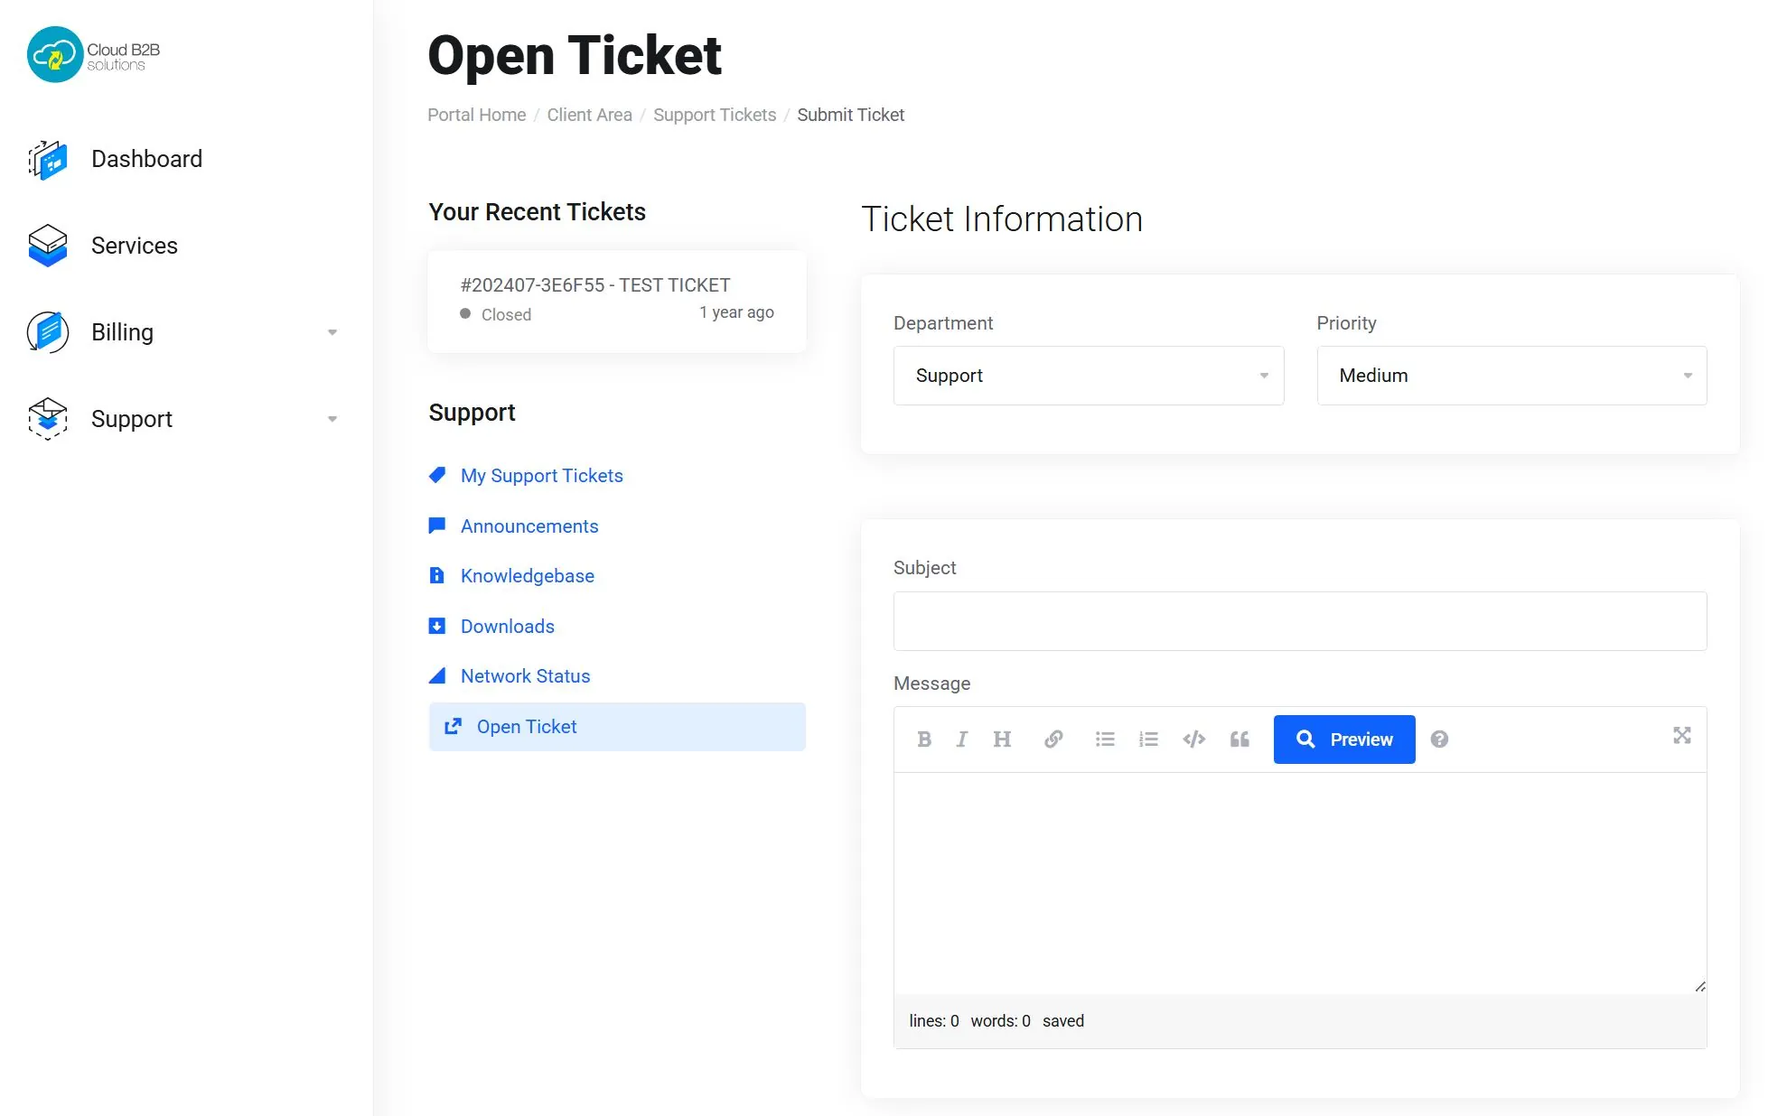Open Services from the sidebar
1787x1116 pixels.
135,246
